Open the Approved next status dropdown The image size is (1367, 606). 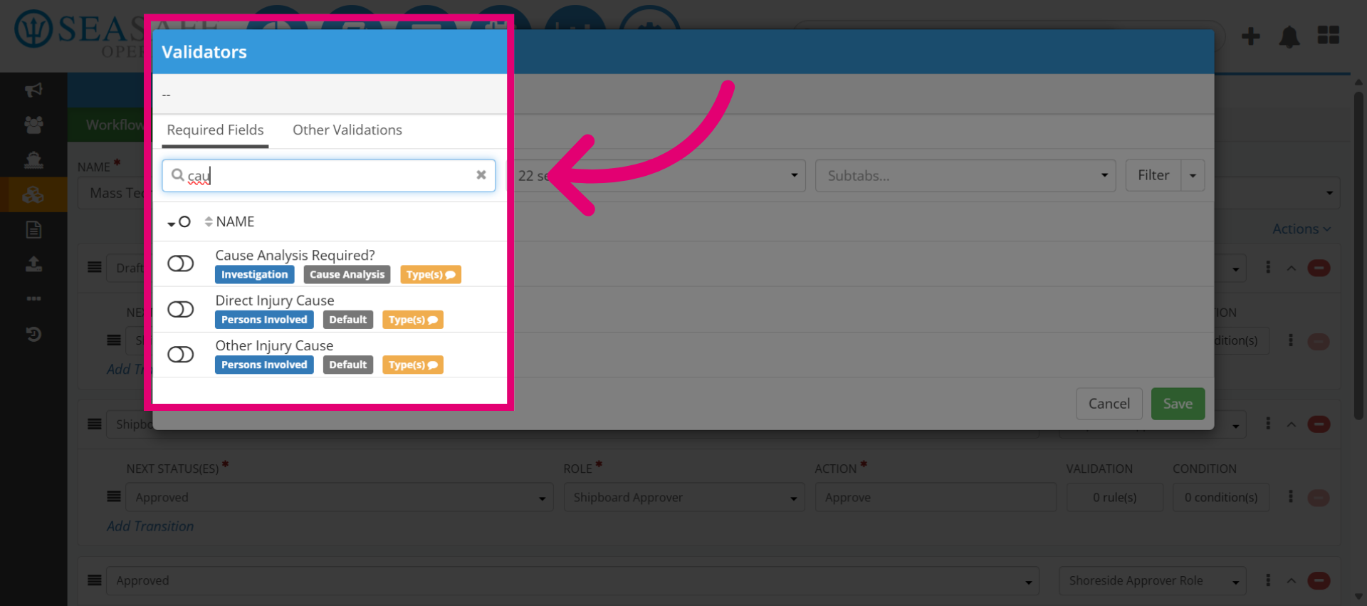[340, 497]
